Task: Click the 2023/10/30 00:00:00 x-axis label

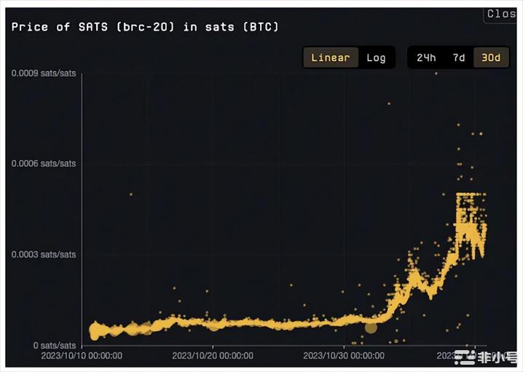Action: coord(343,356)
